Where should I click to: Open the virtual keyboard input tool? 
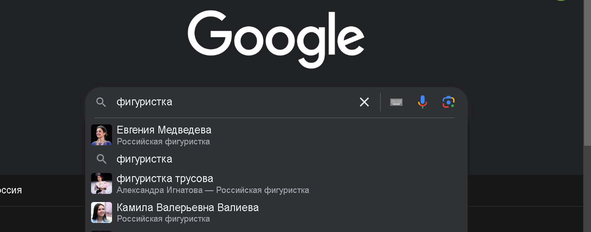point(396,102)
